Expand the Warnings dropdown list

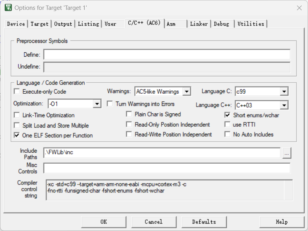point(187,92)
